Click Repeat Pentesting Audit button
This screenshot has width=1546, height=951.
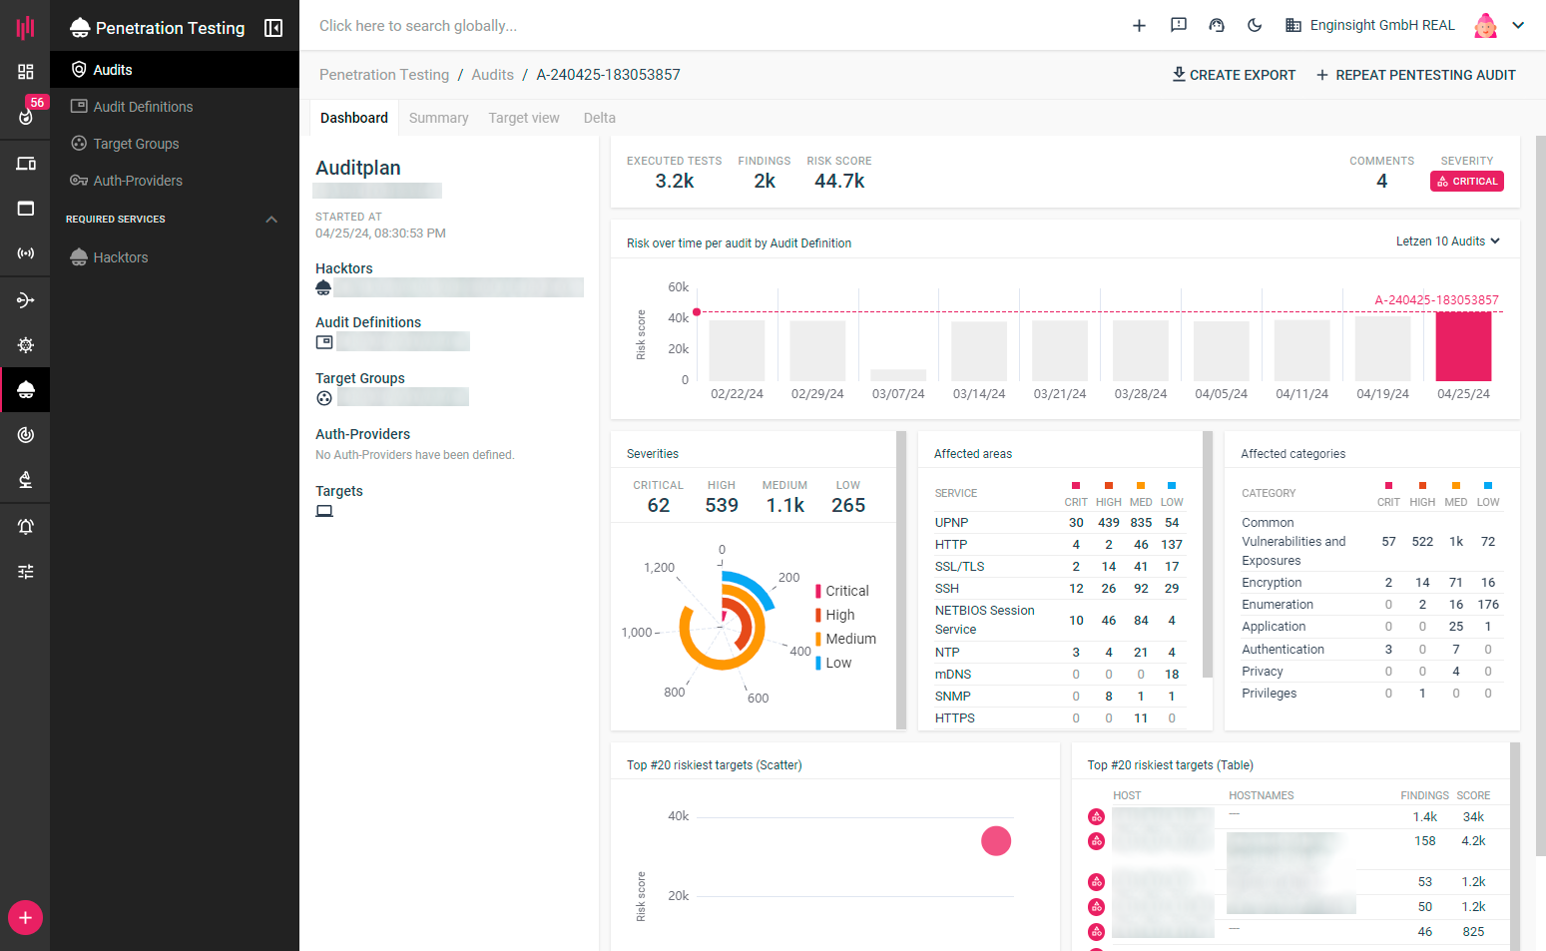(x=1415, y=75)
